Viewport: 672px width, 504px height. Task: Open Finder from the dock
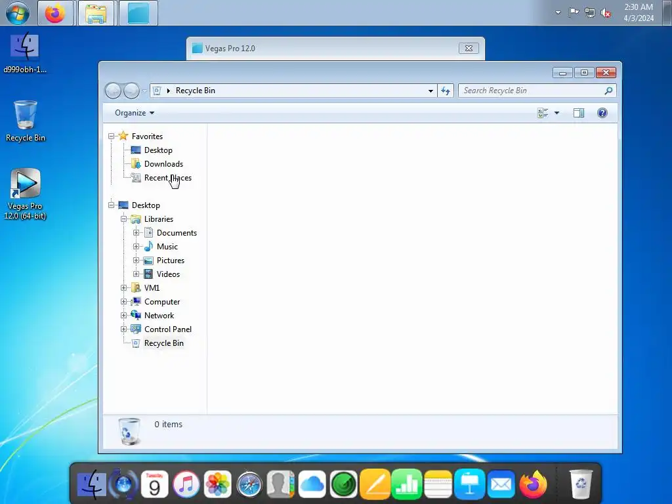pos(92,485)
